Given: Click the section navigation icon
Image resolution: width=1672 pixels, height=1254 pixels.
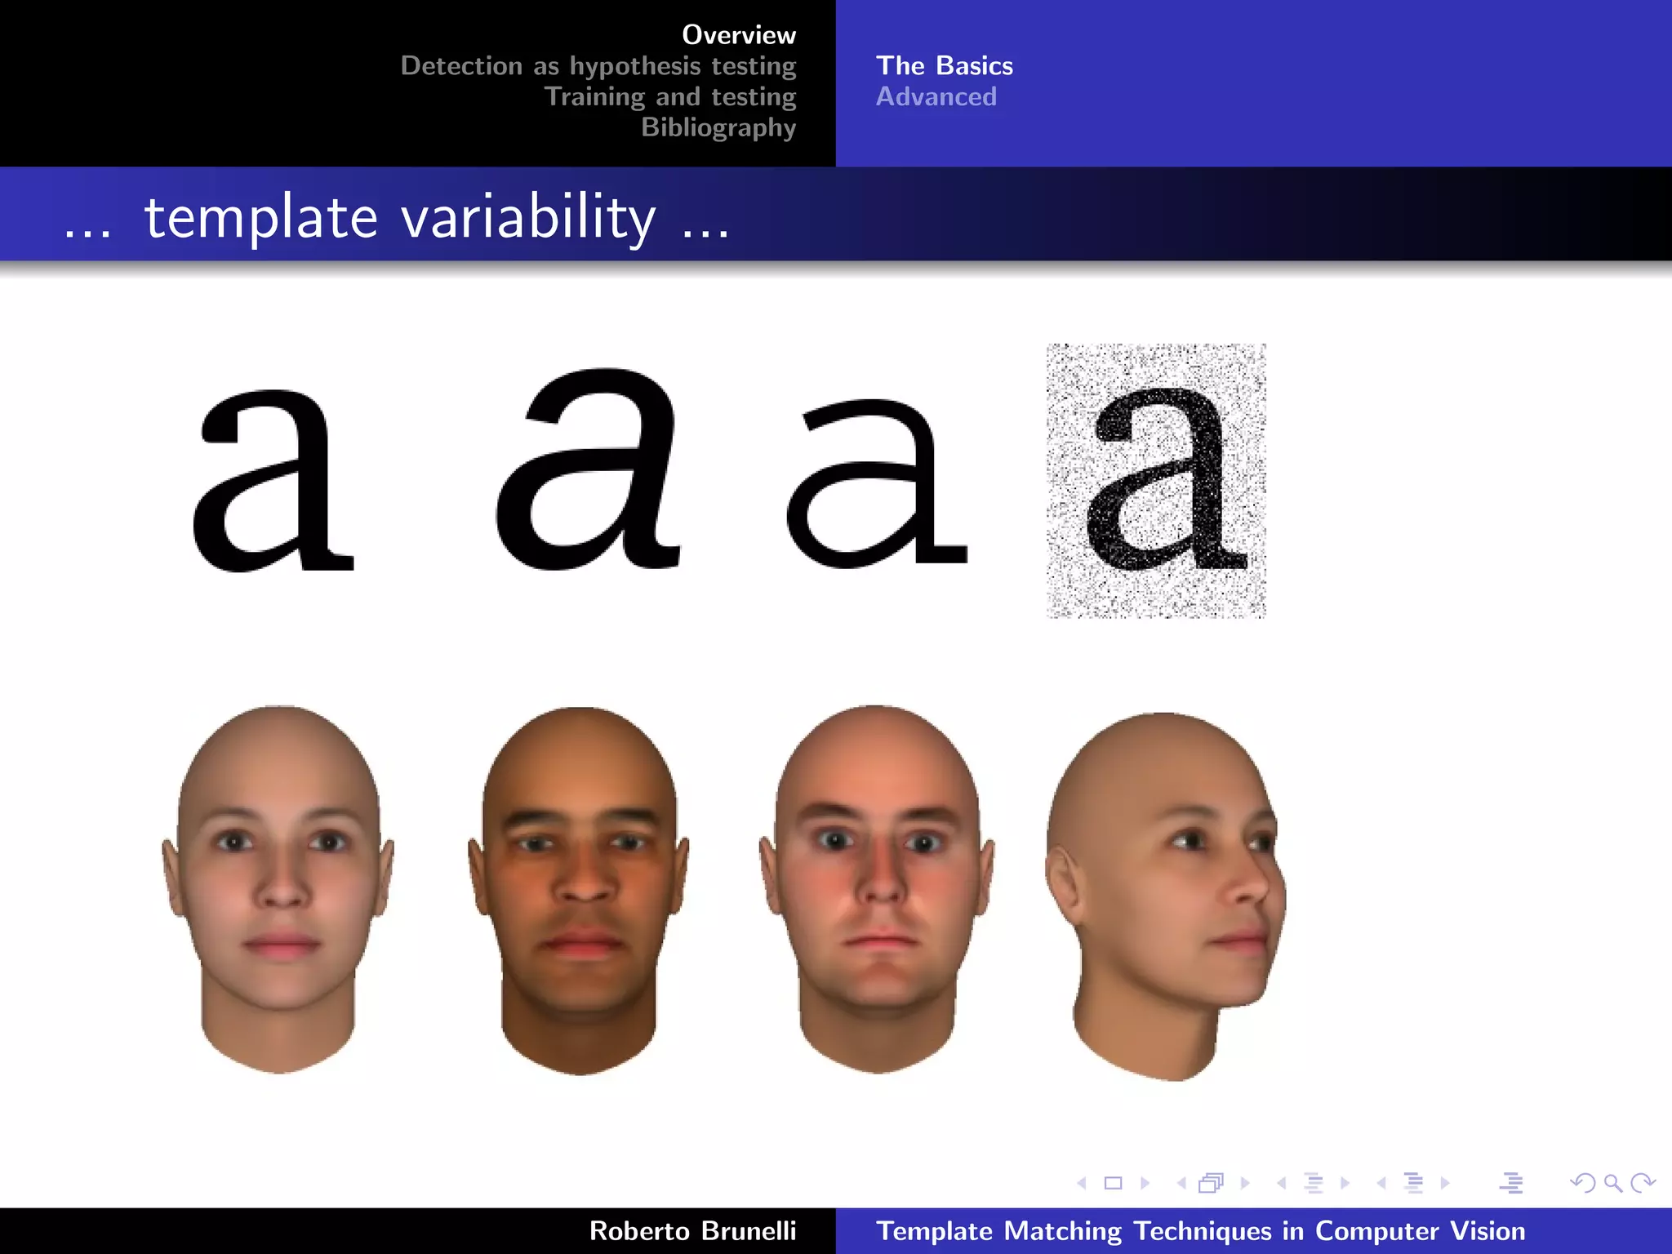Looking at the screenshot, I should (x=1414, y=1183).
